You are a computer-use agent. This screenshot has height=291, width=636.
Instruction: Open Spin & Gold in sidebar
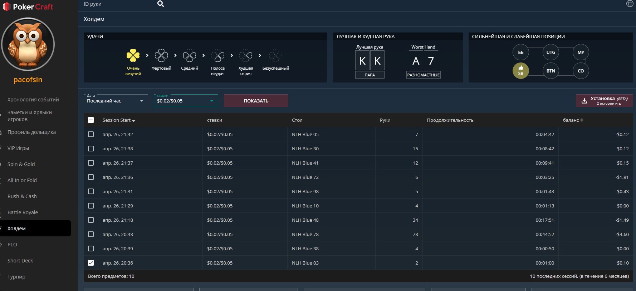[21, 164]
